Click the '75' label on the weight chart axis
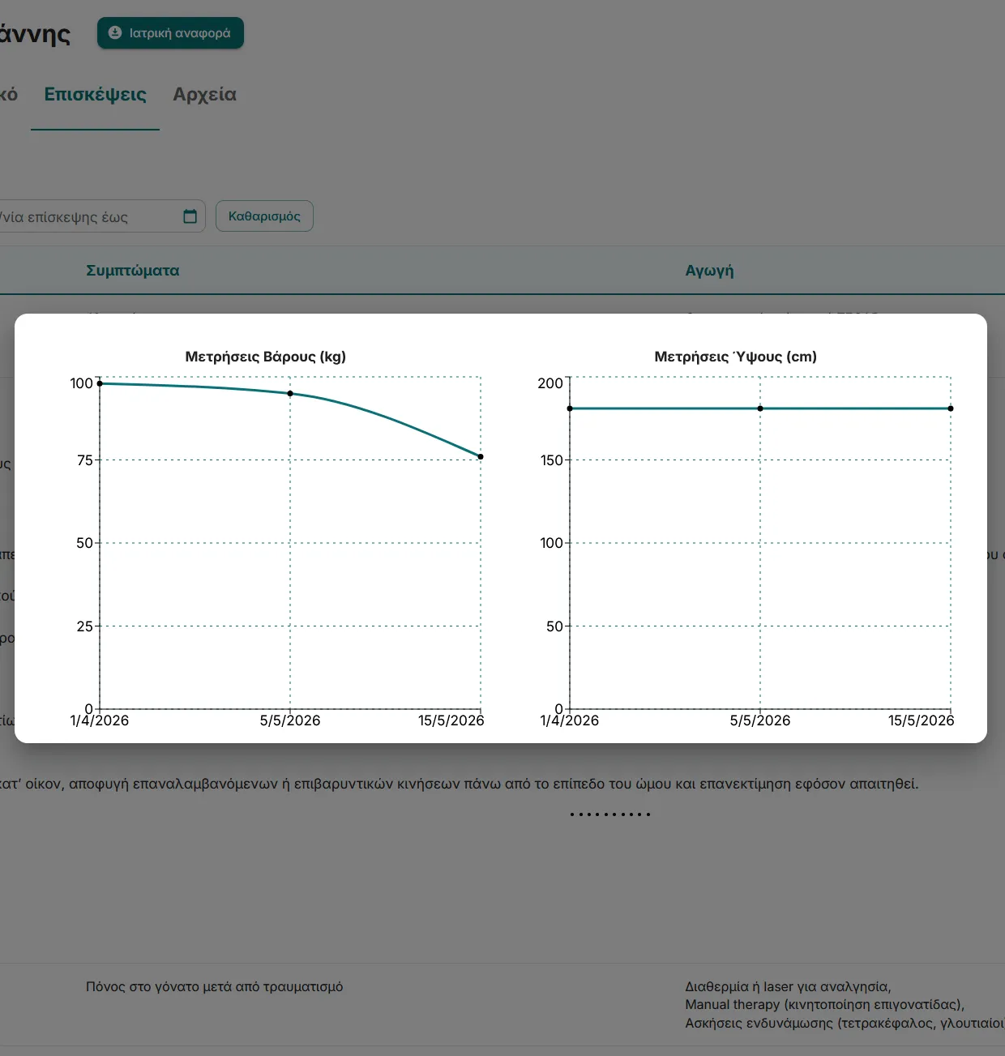This screenshot has height=1056, width=1005. pos(84,460)
